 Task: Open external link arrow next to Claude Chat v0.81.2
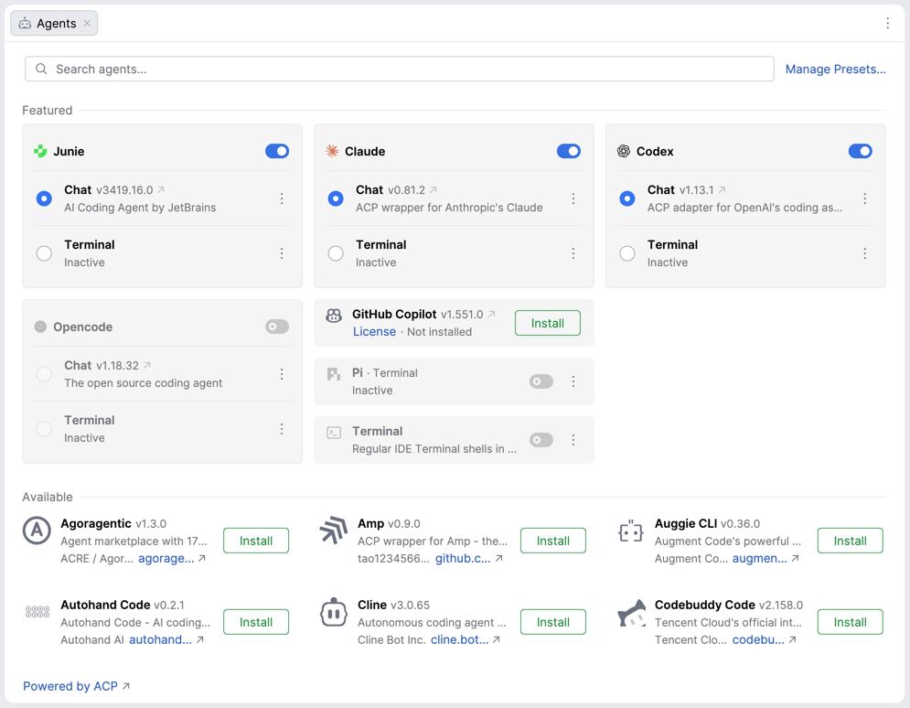click(x=433, y=189)
